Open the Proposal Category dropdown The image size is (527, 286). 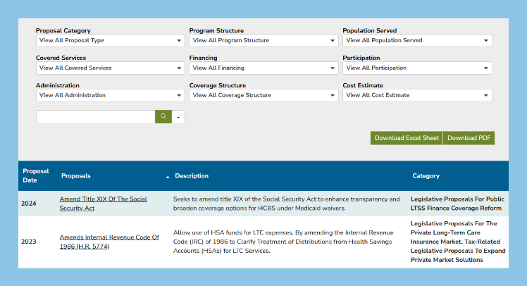(x=110, y=41)
